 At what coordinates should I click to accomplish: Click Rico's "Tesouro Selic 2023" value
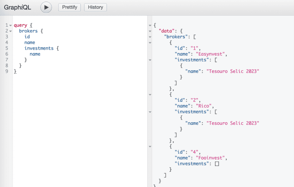[x=233, y=123]
